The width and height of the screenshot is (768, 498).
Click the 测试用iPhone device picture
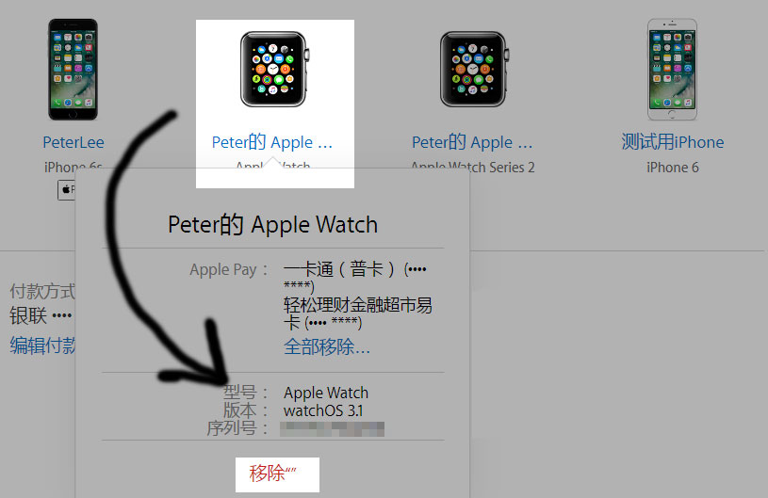672,70
